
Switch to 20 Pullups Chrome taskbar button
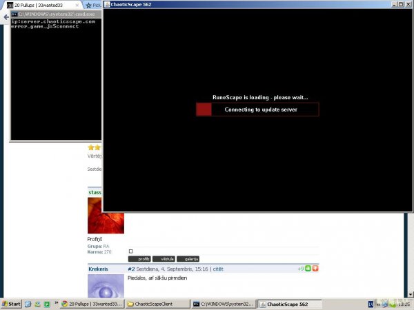coord(92,304)
